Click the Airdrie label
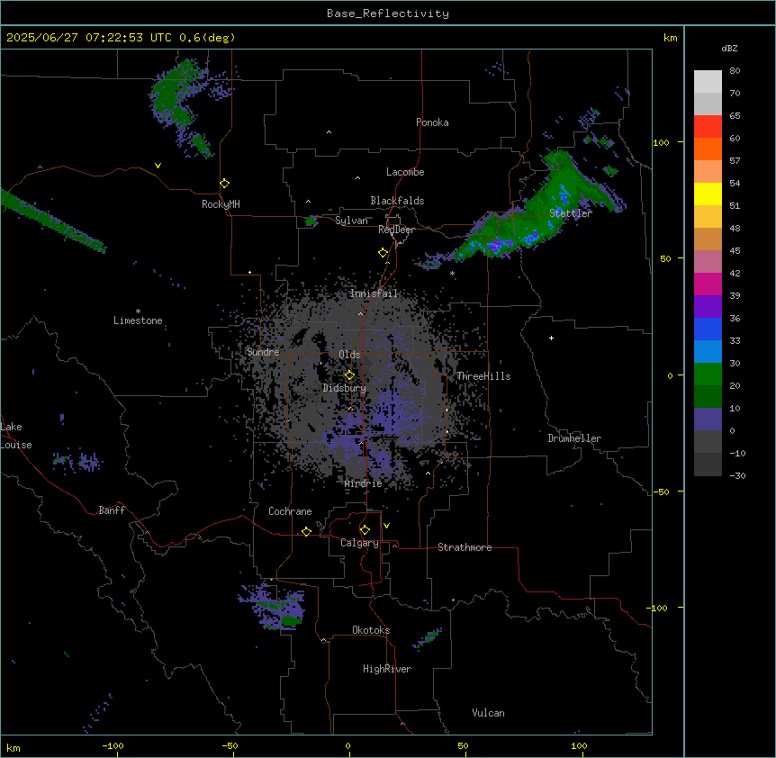Screen dimensions: 776x758 (364, 483)
